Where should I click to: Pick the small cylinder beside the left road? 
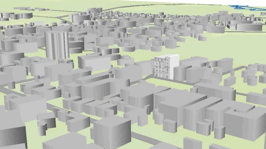[12, 85]
